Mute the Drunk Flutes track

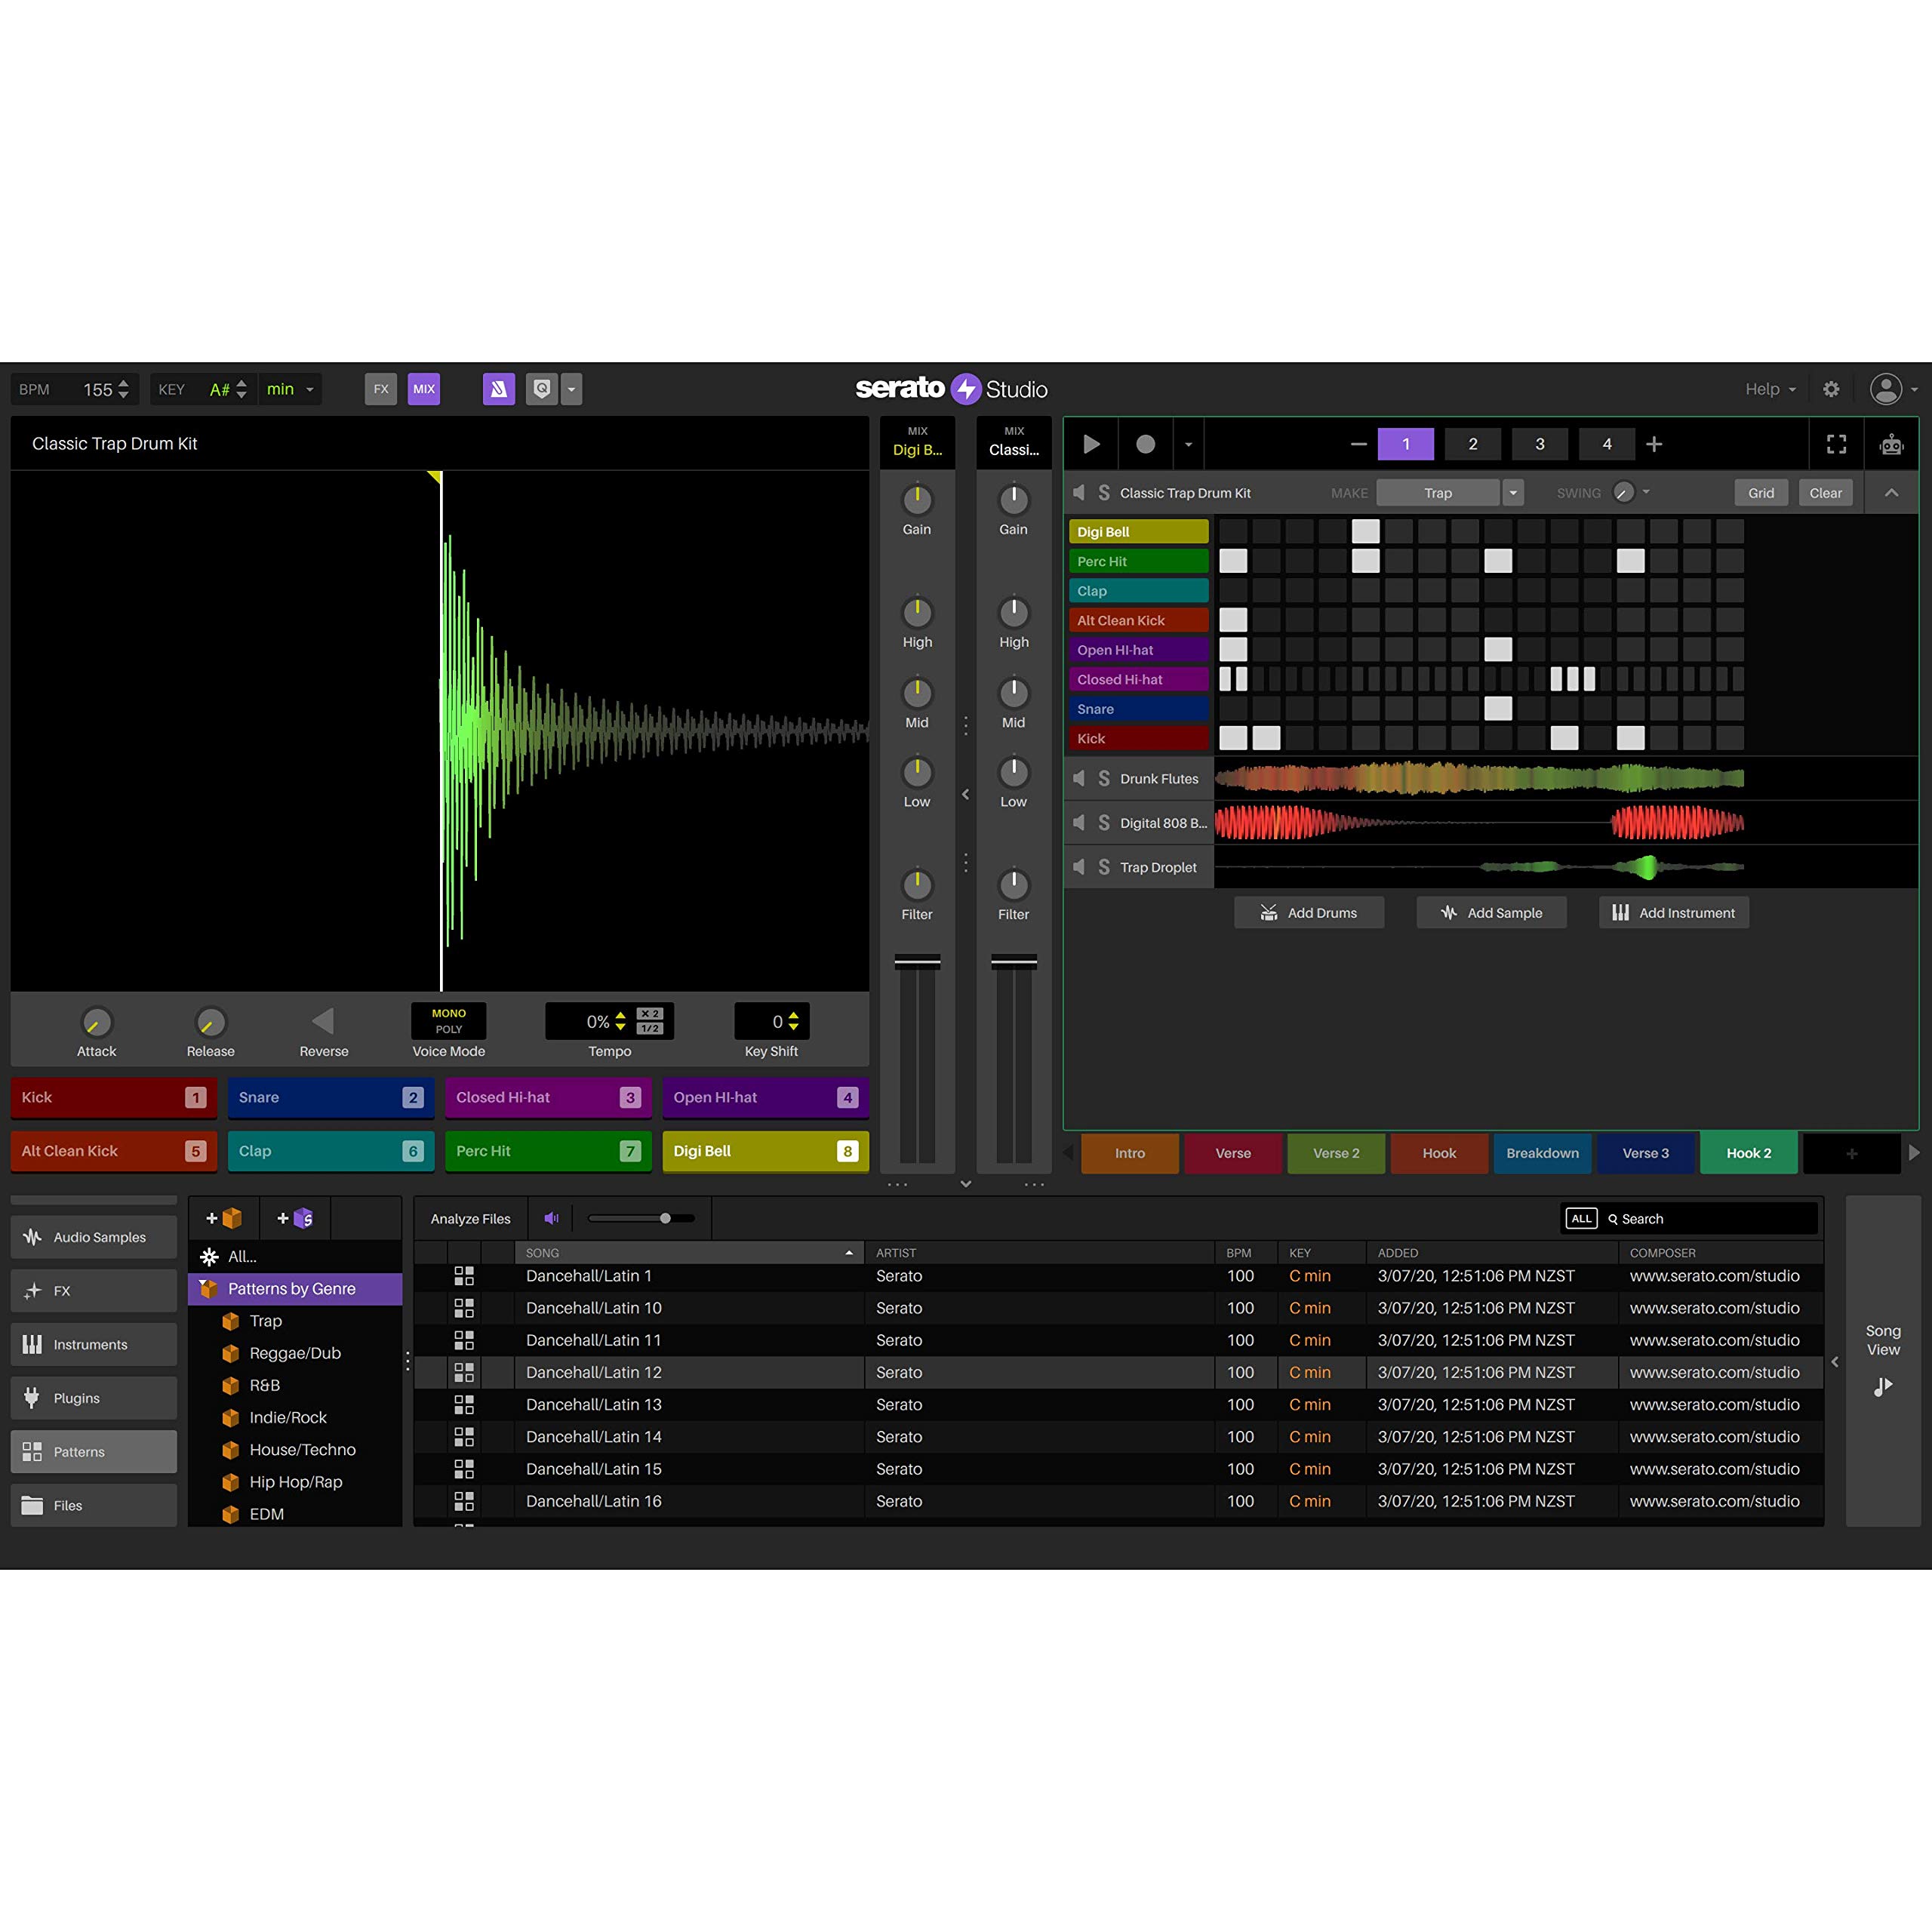point(1079,778)
